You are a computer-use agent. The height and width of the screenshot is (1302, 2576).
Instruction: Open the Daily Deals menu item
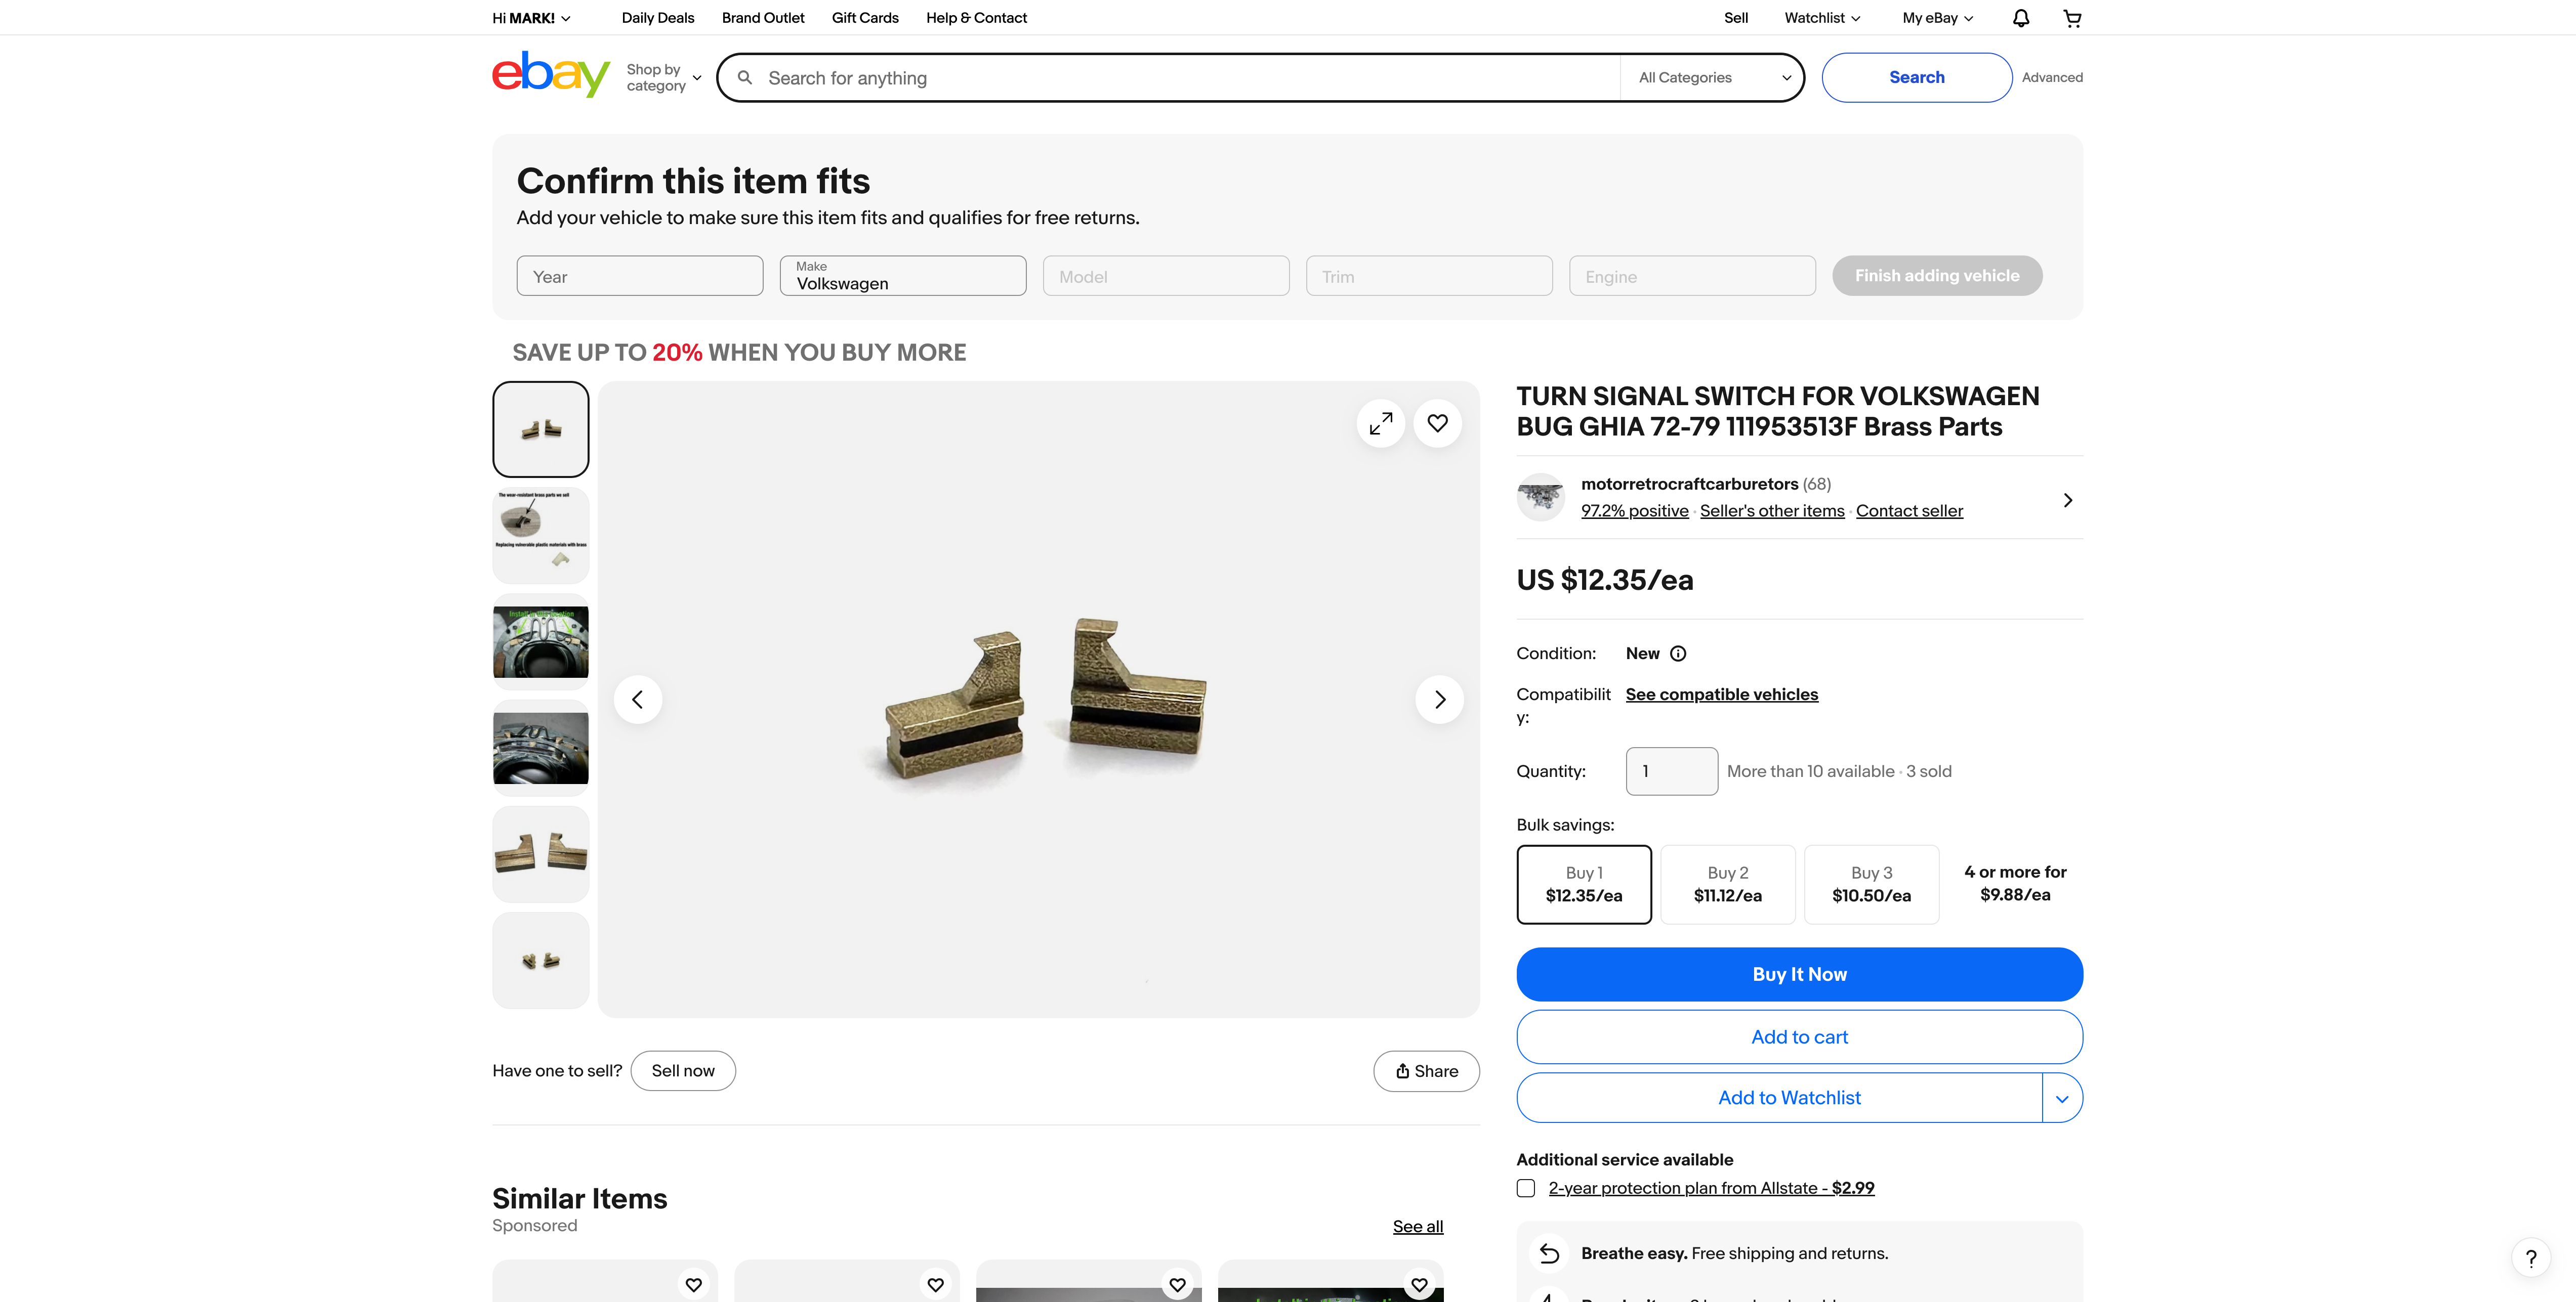click(657, 18)
